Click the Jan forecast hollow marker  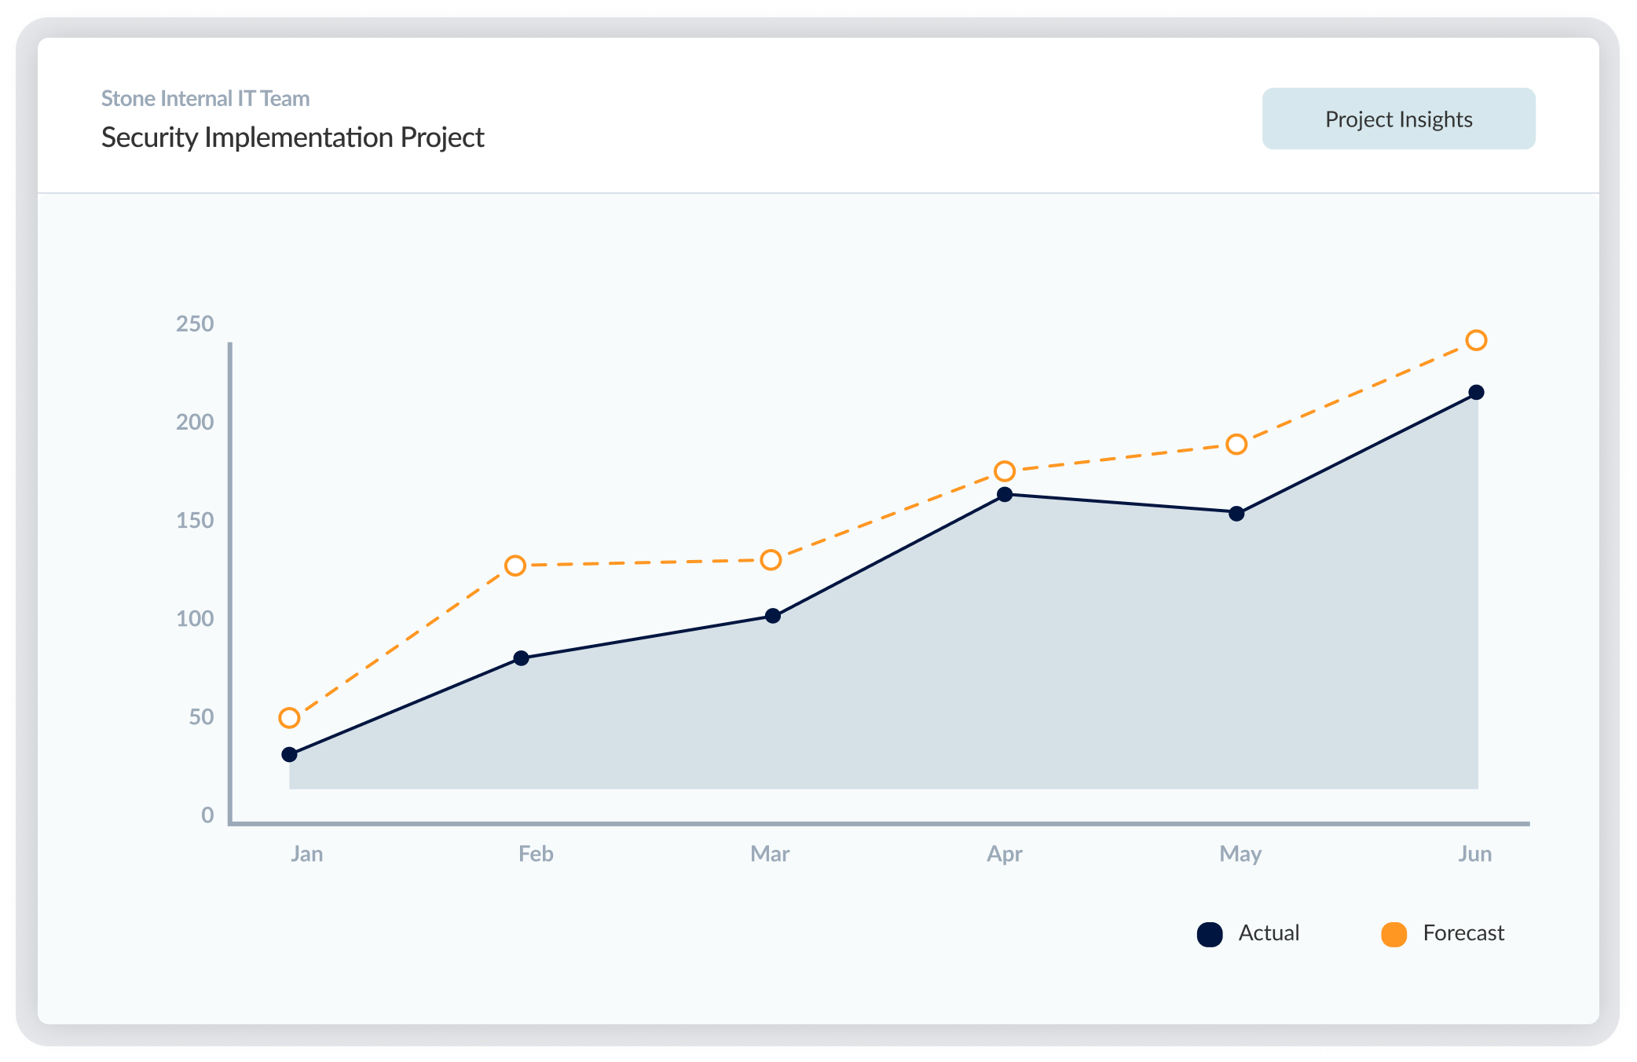coord(289,718)
